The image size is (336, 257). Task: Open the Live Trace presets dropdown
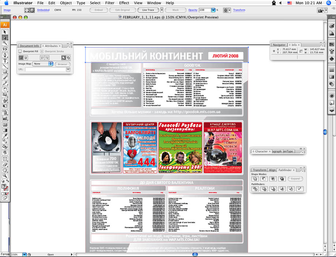point(162,10)
